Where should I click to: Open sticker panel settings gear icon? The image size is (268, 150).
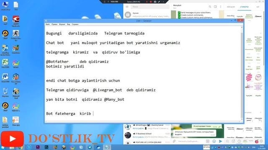click(261, 141)
